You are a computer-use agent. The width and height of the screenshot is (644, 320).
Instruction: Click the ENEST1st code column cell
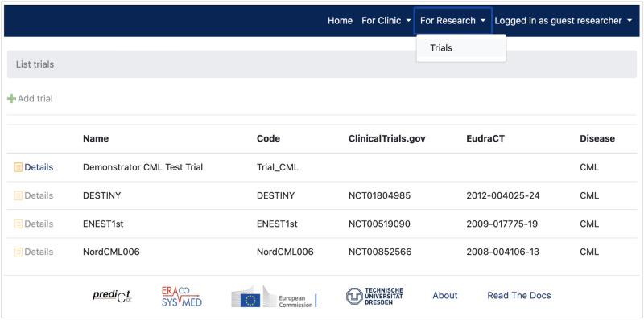pos(277,224)
